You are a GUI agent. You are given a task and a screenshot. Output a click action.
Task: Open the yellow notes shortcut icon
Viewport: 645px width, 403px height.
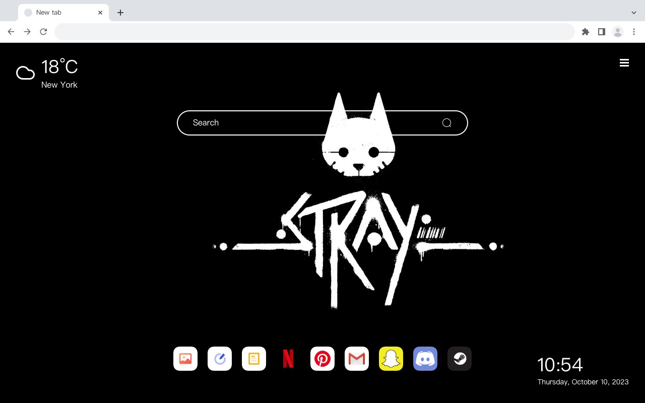(254, 359)
